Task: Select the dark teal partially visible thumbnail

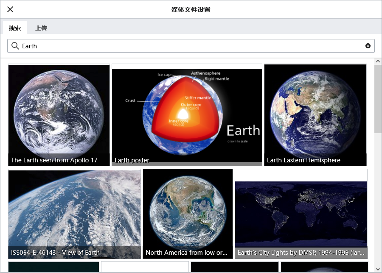Action: pos(53,267)
